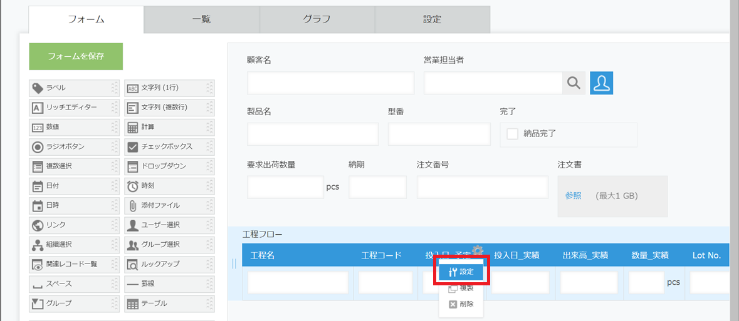Click the 型番 input field

tap(439, 134)
